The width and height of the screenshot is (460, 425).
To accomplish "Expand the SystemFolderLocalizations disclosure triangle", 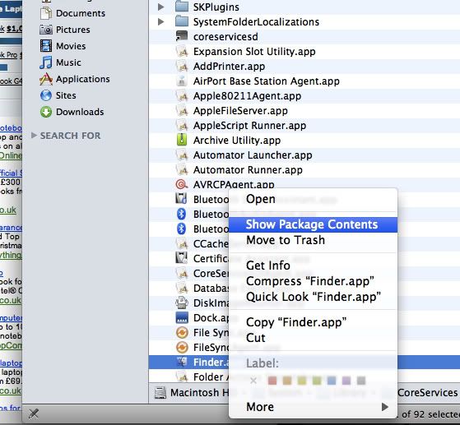I will (x=160, y=21).
